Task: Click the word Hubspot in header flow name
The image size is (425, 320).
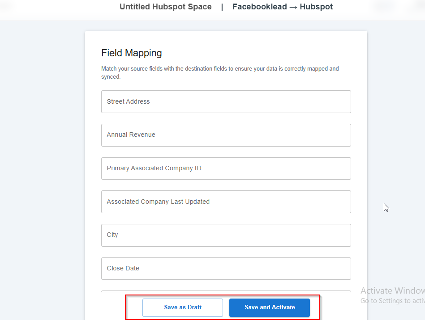Action: point(316,7)
